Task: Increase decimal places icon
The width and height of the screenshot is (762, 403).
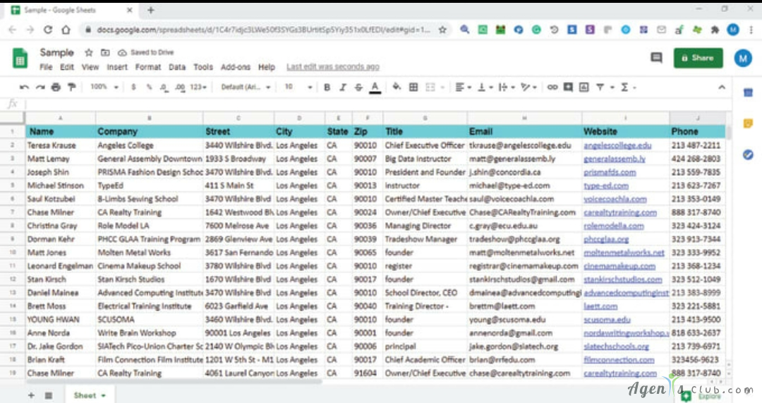Action: click(x=180, y=88)
